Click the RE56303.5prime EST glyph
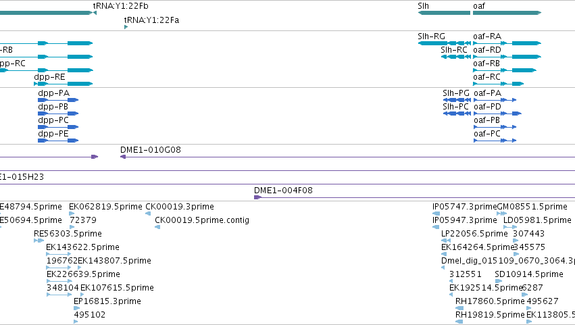The image size is (575, 325). pos(39,241)
